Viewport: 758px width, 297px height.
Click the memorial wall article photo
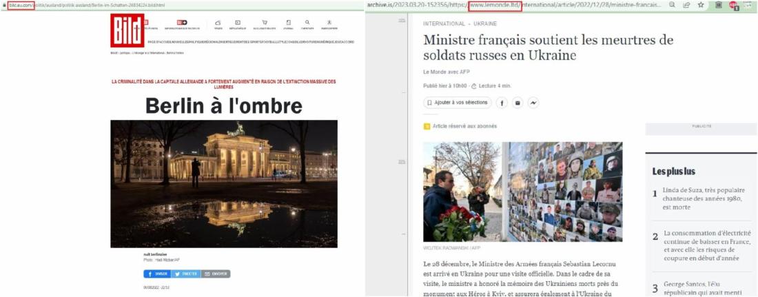coord(522,192)
